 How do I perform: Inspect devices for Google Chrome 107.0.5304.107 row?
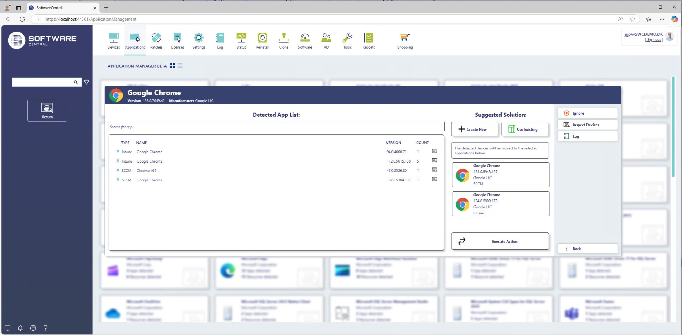click(434, 180)
